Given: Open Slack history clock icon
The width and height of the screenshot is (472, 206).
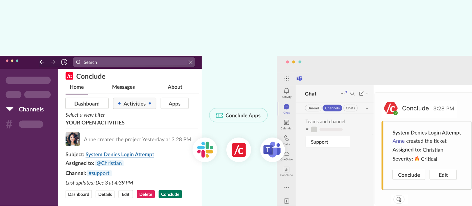Looking at the screenshot, I should pyautogui.click(x=64, y=62).
